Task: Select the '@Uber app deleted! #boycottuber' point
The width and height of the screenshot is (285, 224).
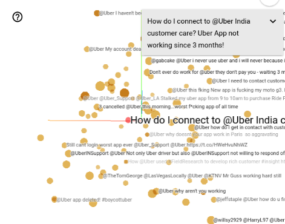Action: coord(54,199)
